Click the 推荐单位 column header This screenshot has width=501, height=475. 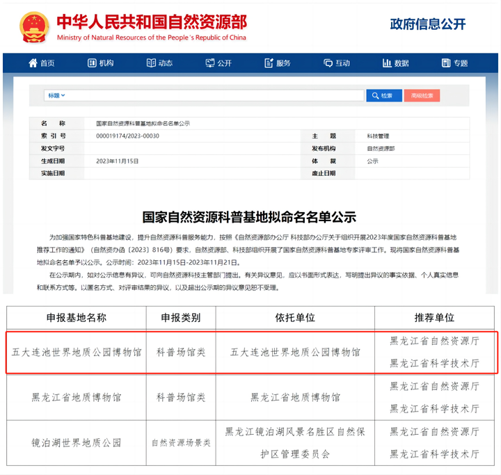coord(434,318)
